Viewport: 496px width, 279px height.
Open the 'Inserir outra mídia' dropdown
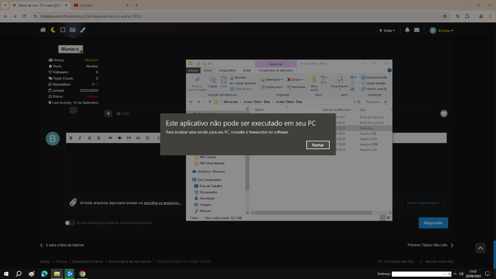[423, 203]
